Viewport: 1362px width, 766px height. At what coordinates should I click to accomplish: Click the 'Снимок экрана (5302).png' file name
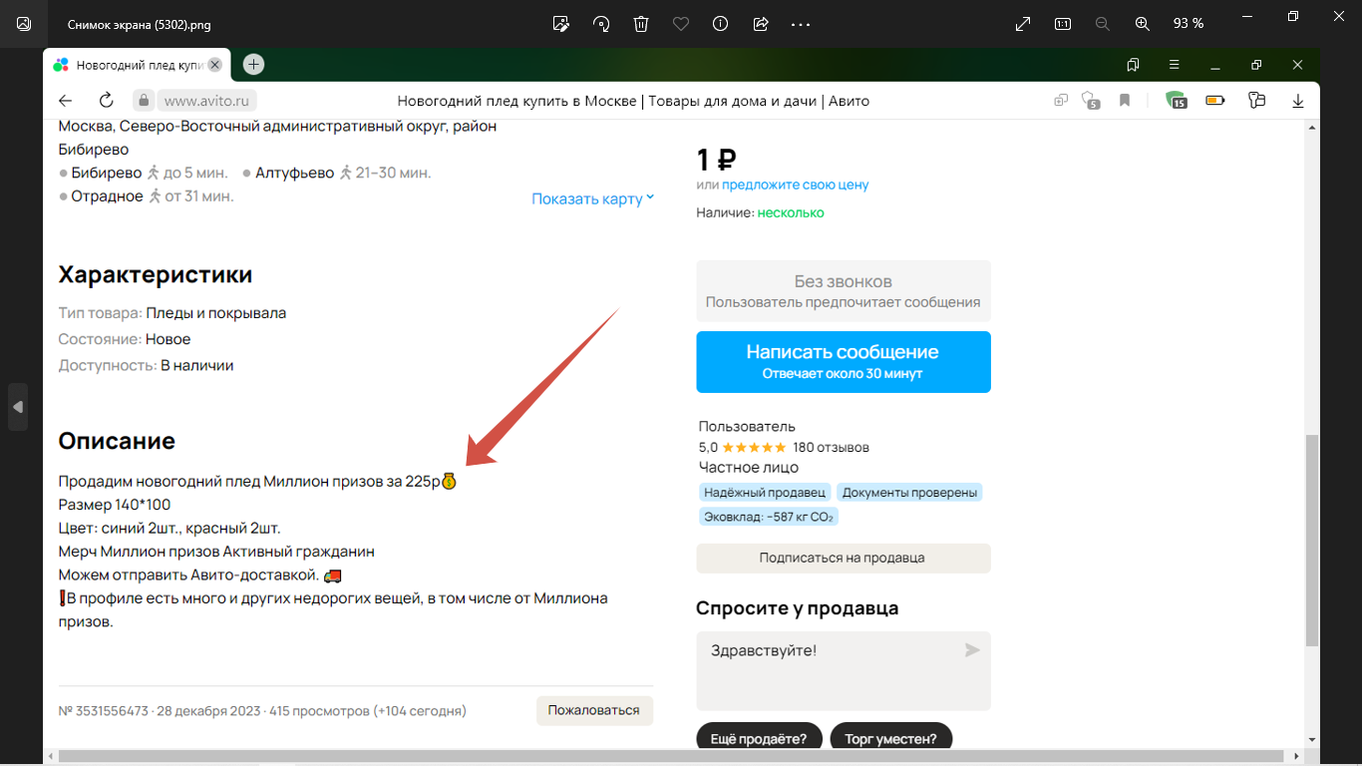tap(140, 24)
